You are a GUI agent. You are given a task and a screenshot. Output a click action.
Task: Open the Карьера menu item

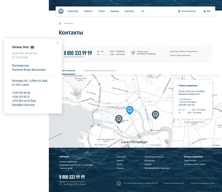115,11
